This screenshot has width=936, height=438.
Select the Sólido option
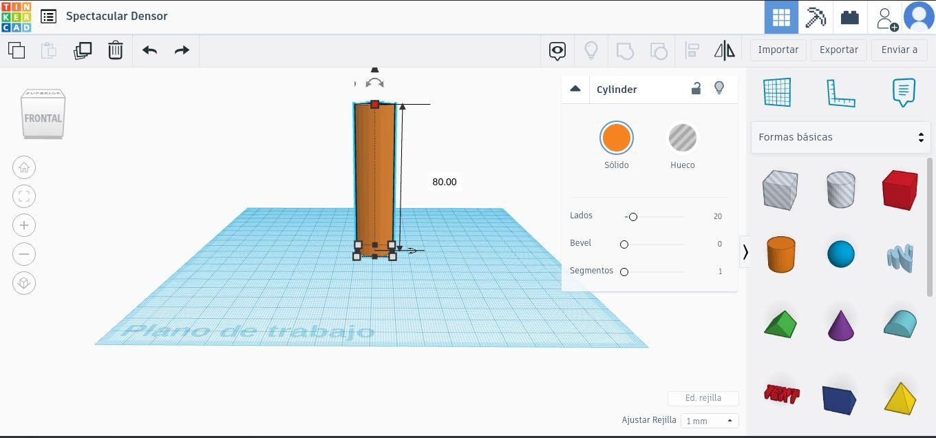(x=616, y=138)
